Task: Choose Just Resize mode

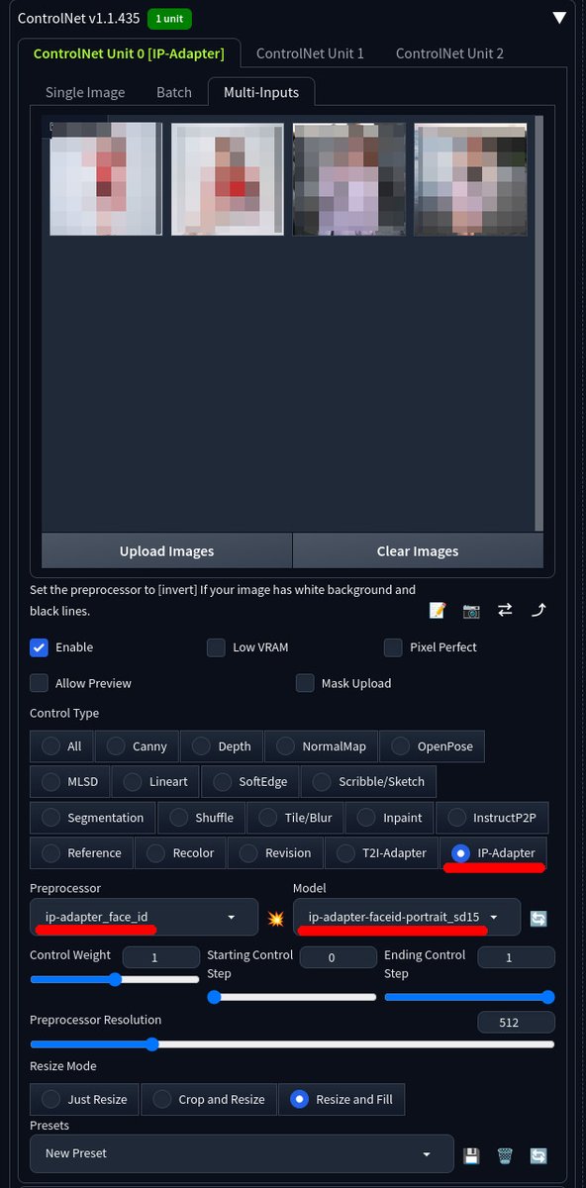Action: point(84,1099)
